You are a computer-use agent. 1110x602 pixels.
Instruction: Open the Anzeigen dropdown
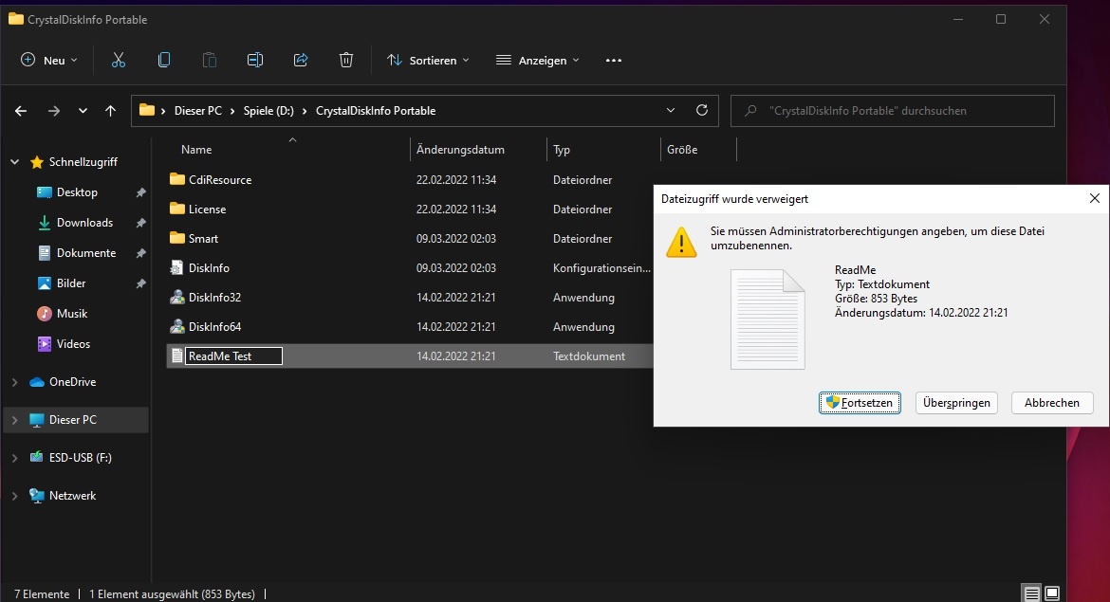pos(538,60)
